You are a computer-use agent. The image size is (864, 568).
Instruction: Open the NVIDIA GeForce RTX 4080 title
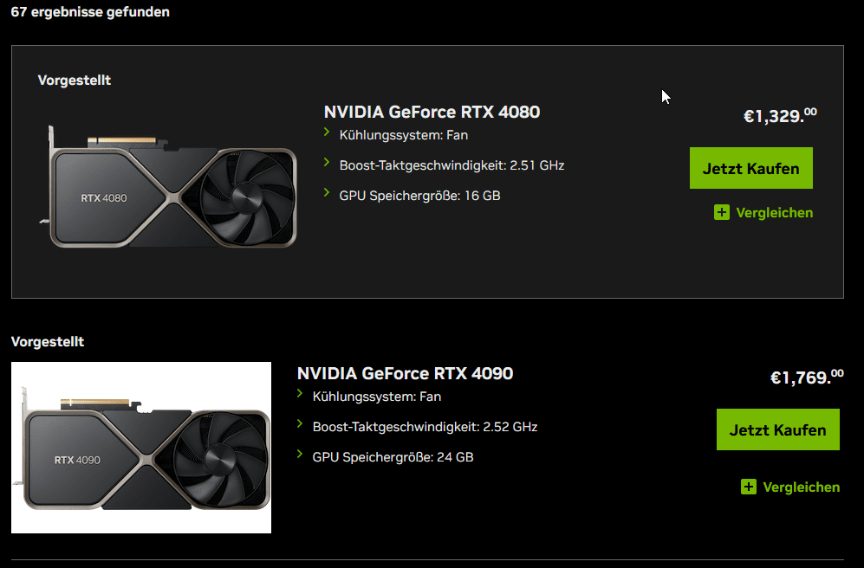pyautogui.click(x=432, y=112)
